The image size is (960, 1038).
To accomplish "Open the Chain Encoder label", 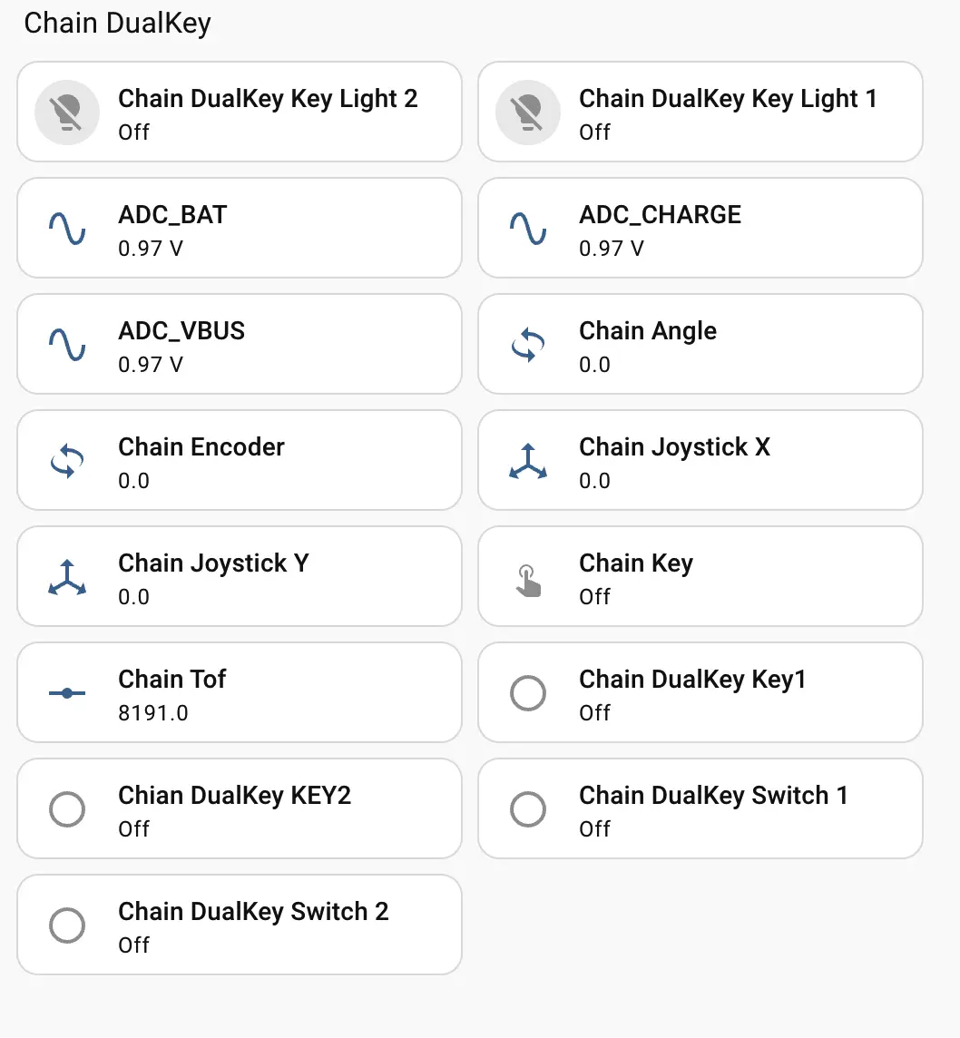I will click(x=201, y=447).
